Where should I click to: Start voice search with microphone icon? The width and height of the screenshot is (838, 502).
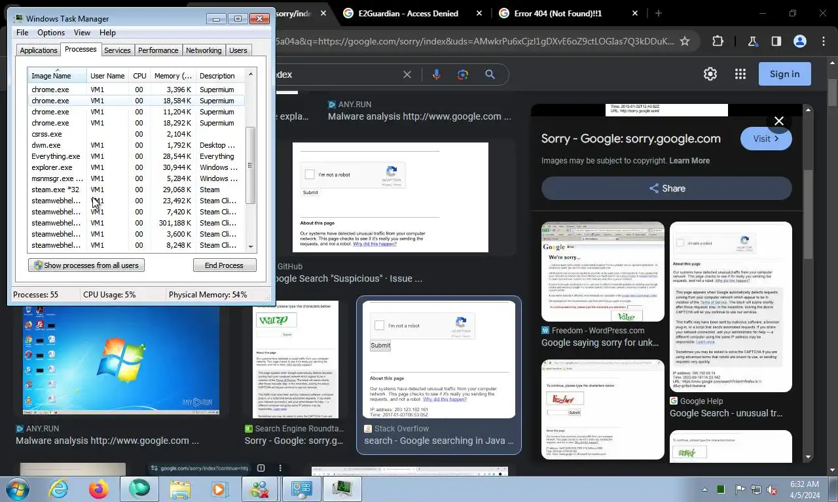pos(436,75)
